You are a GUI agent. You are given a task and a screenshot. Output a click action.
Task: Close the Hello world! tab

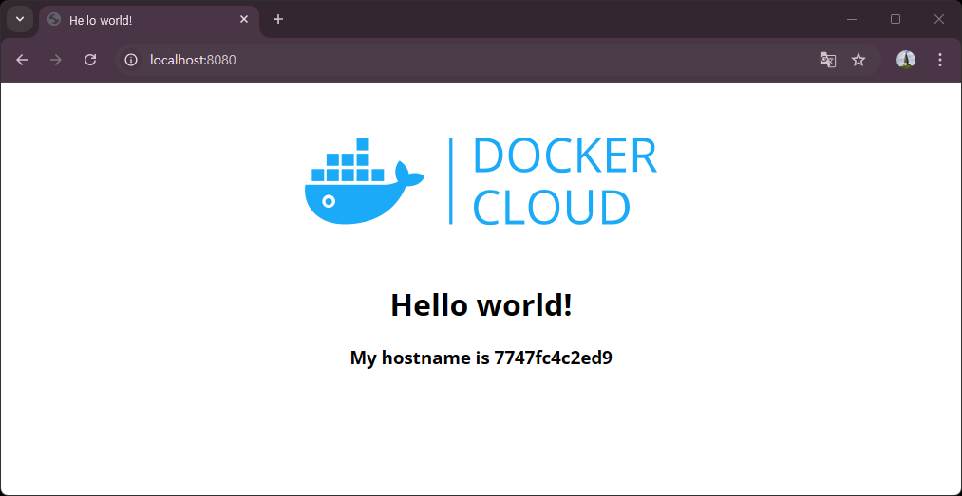243,20
